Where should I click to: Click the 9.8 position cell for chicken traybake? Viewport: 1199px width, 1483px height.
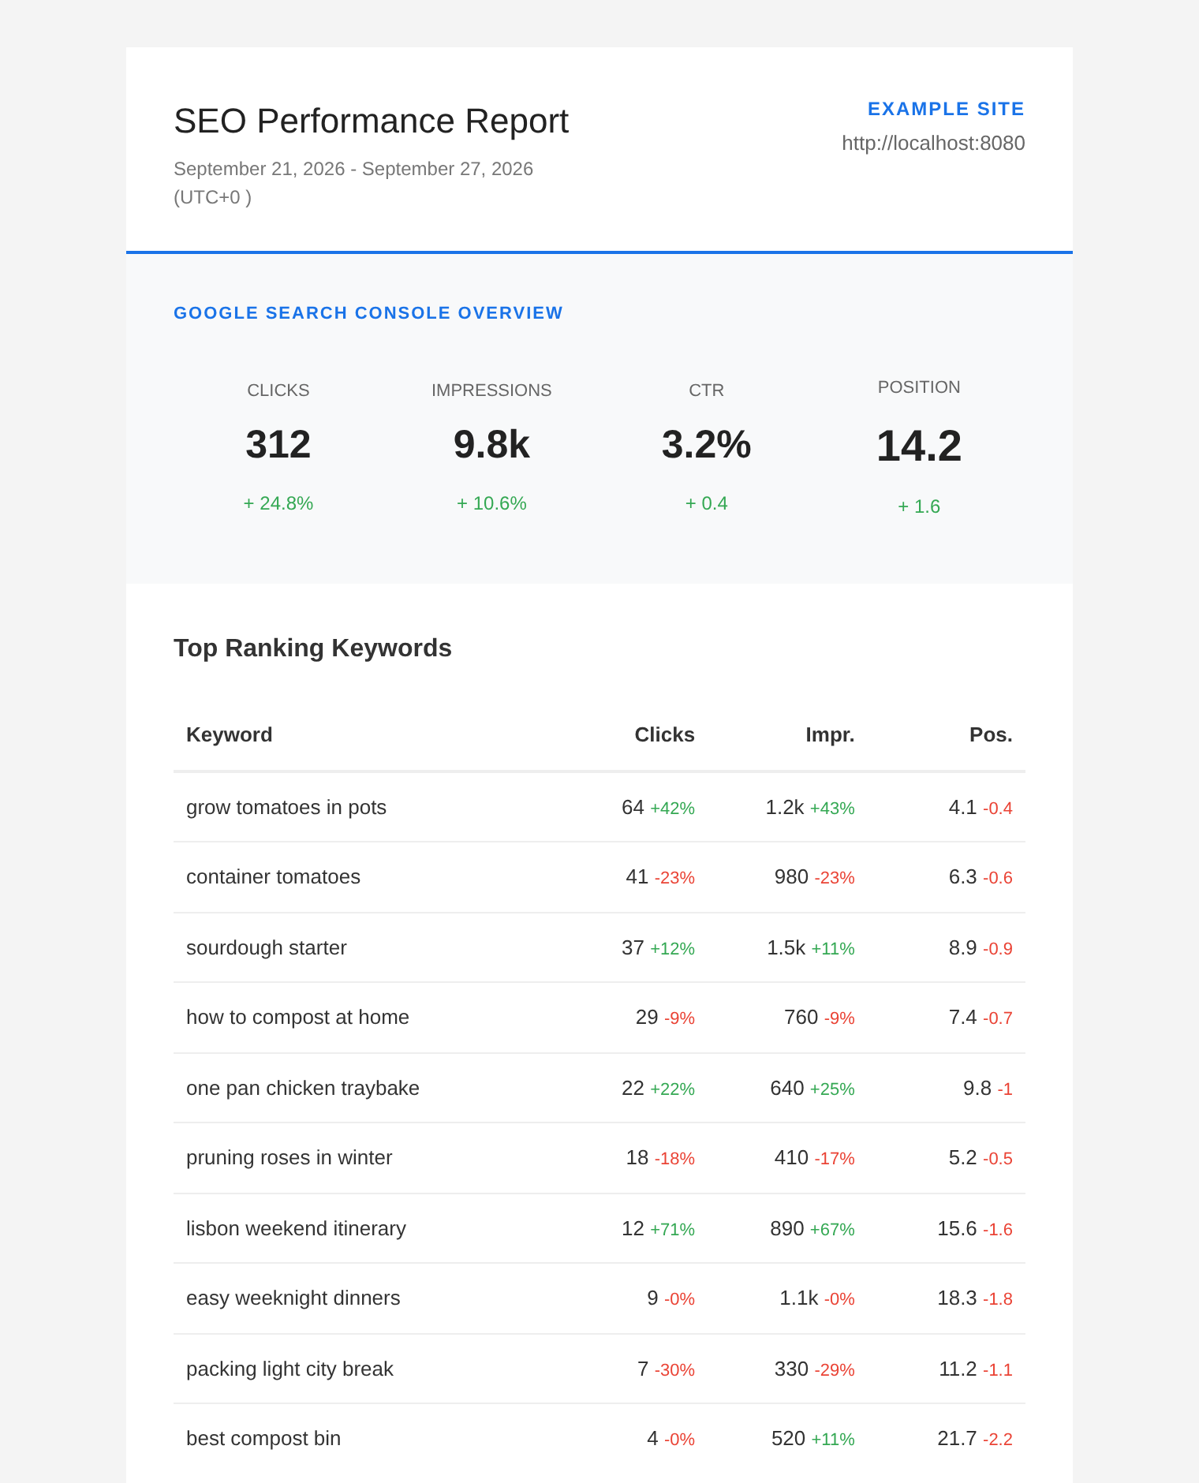pyautogui.click(x=988, y=1088)
